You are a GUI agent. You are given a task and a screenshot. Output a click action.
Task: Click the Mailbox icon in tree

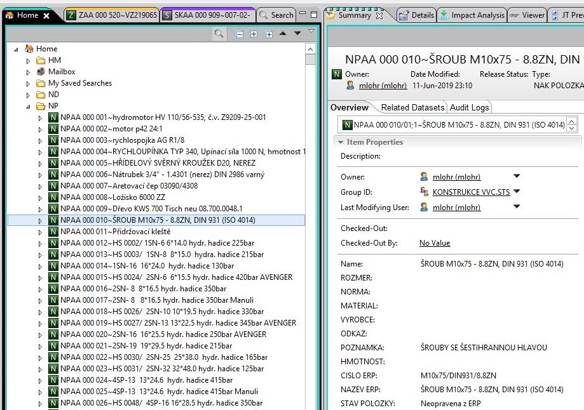[x=41, y=72]
